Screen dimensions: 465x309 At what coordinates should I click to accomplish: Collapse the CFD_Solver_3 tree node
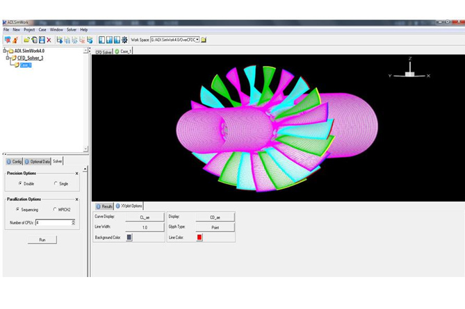8,58
